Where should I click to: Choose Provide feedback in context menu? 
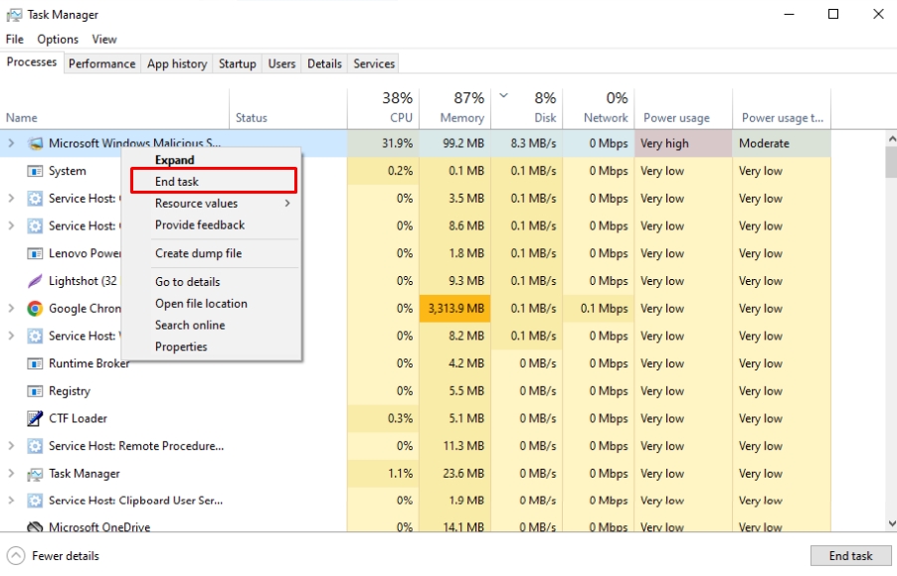point(212,225)
